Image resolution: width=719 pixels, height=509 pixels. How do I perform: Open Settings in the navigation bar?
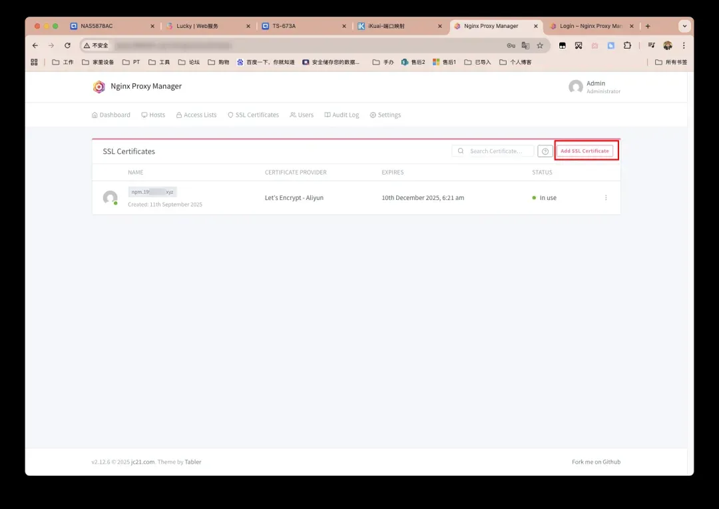point(385,115)
